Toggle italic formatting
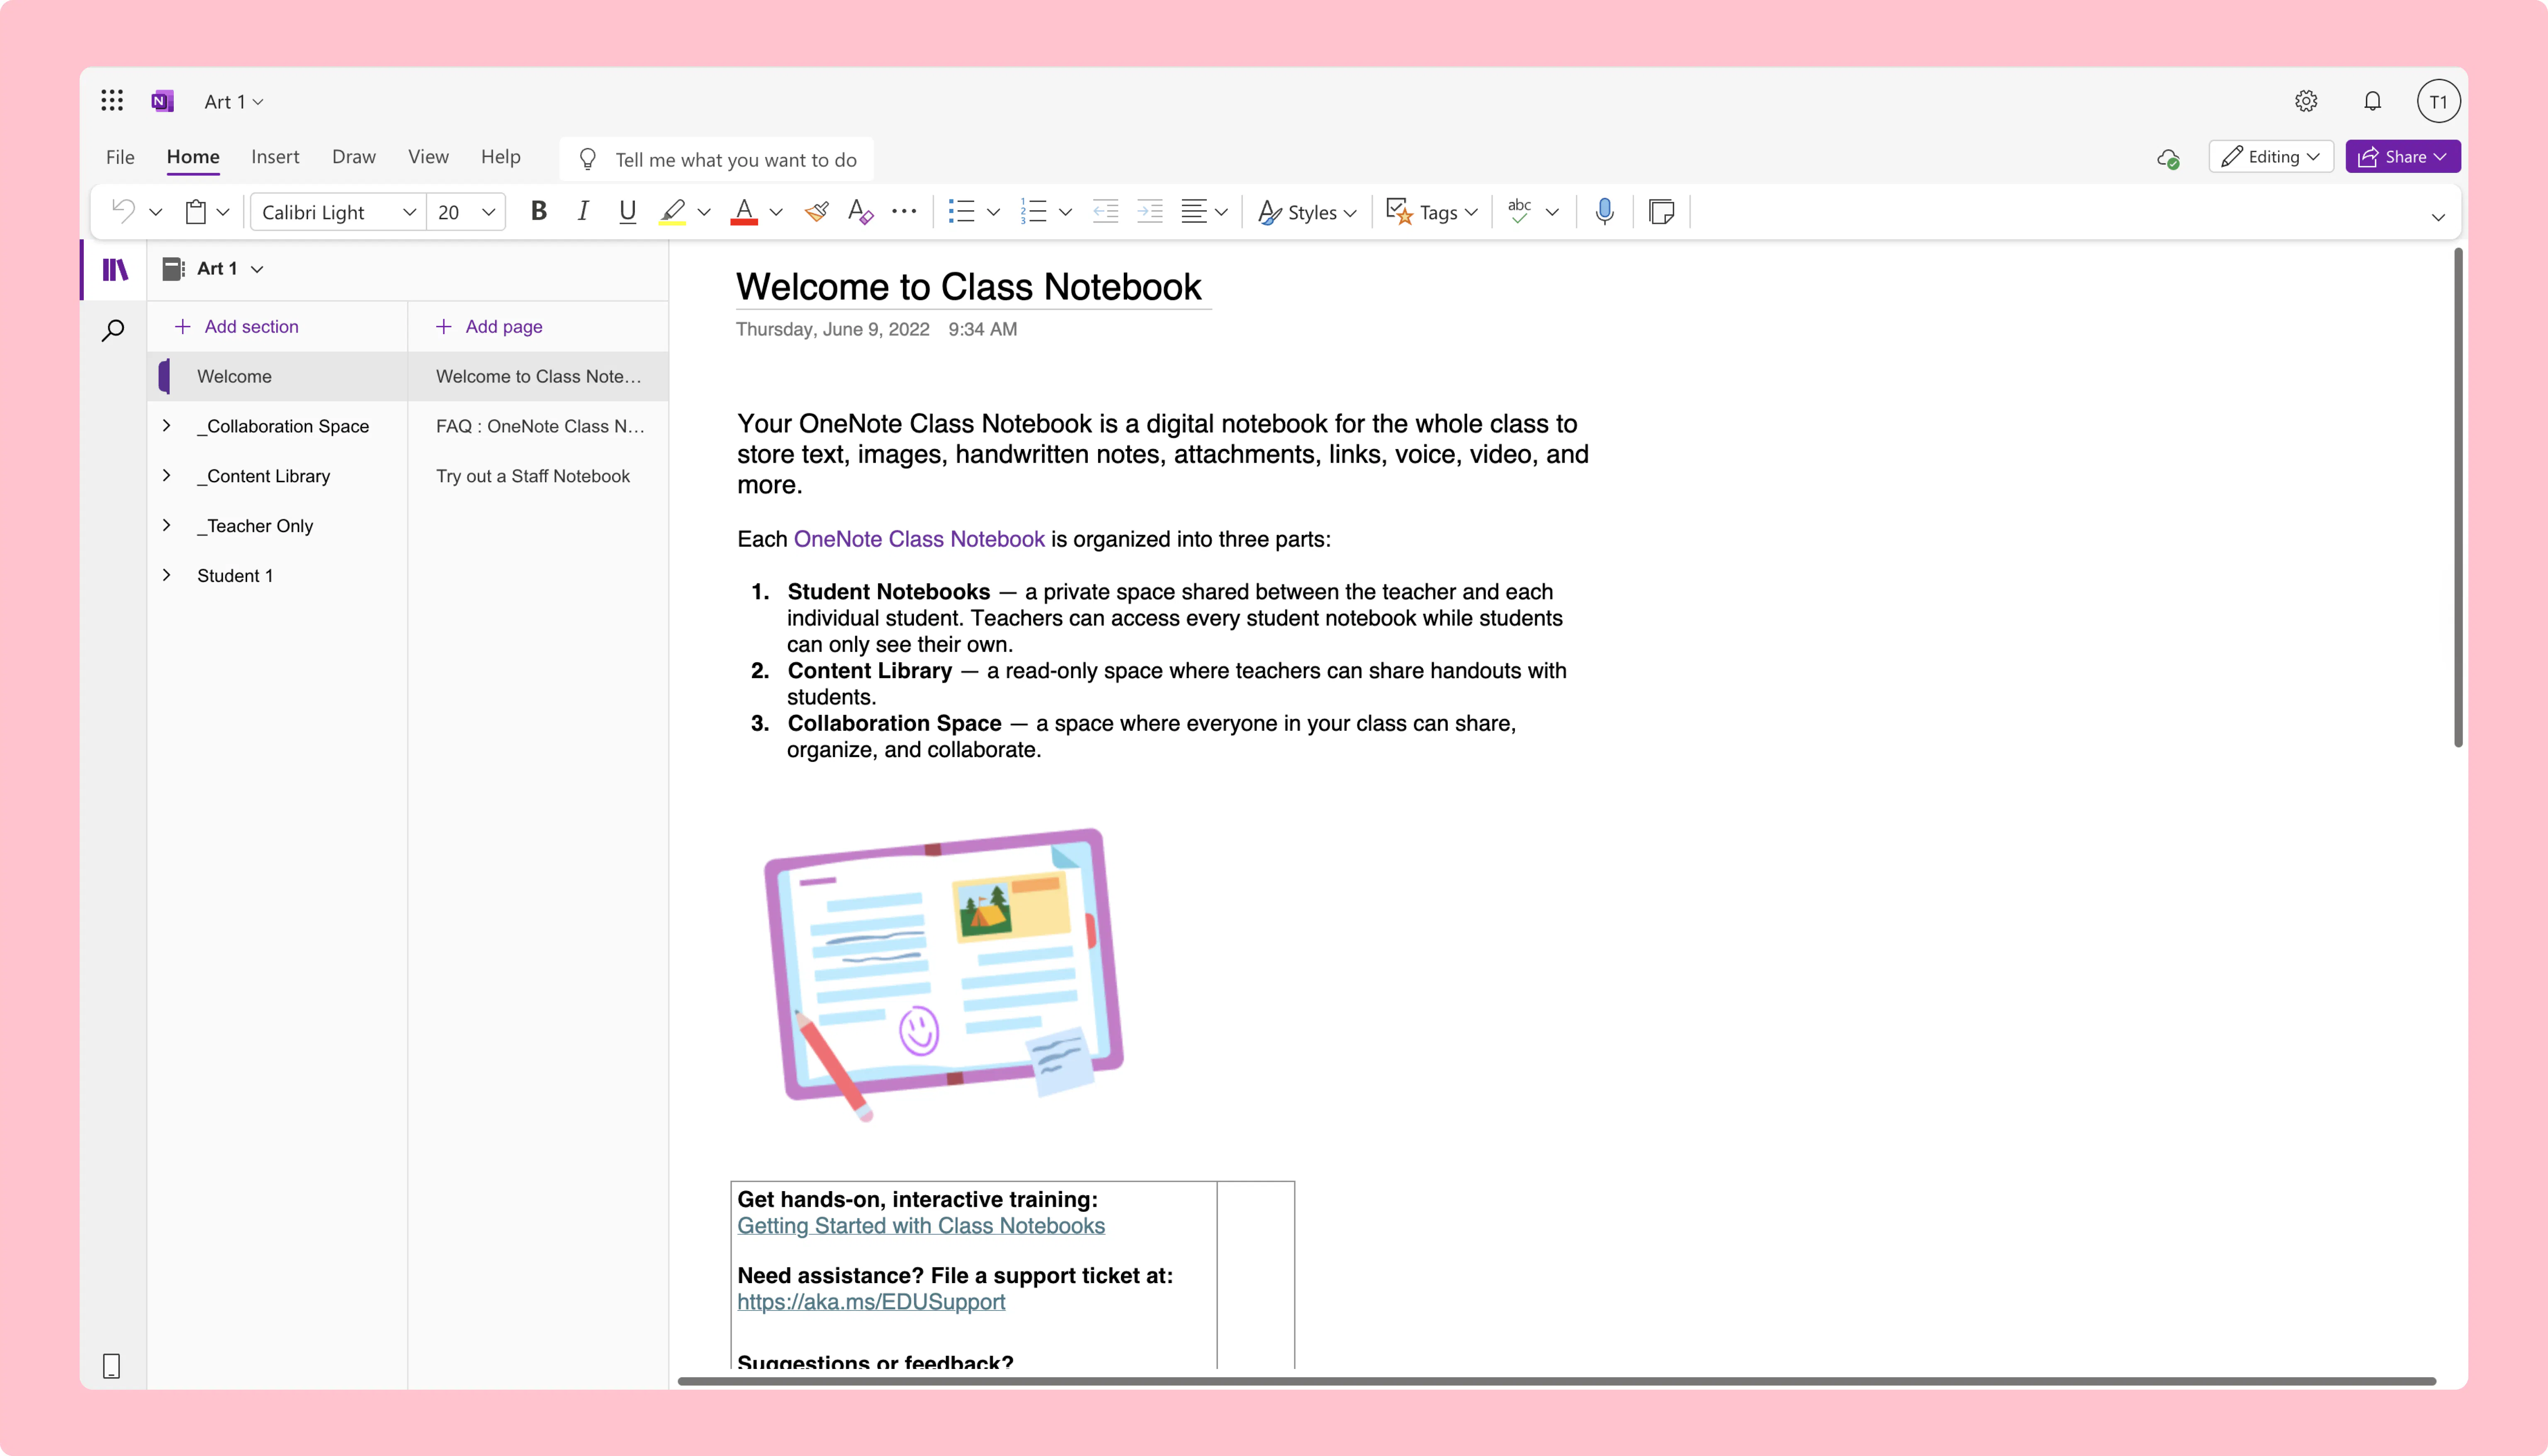Screen dimensions: 2548x1456 coord(583,211)
